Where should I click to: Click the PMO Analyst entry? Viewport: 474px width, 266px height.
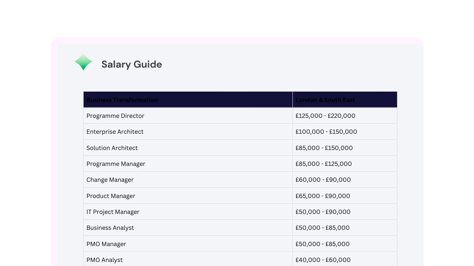(104, 260)
